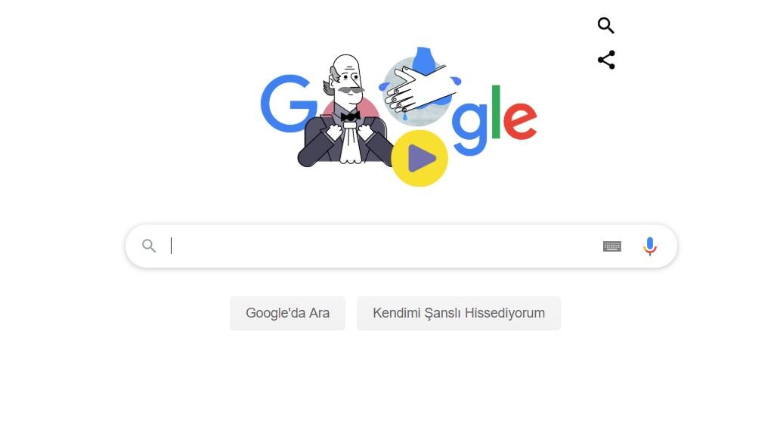Click the mustached doctor's face in the doodle
The width and height of the screenshot is (774, 434).
click(348, 80)
